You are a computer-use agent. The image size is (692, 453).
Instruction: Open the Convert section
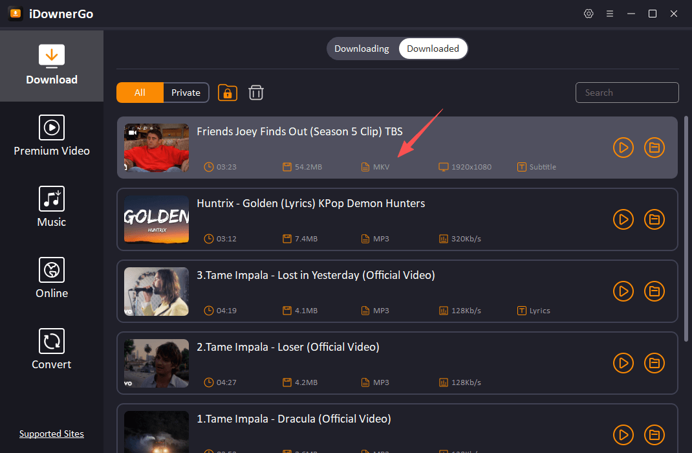coord(52,350)
